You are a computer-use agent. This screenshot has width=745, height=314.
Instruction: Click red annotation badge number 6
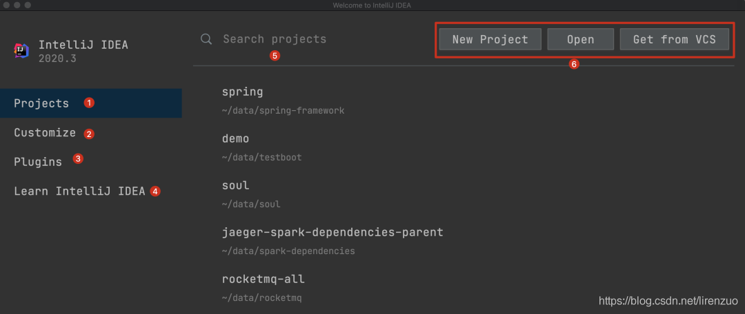pyautogui.click(x=574, y=65)
